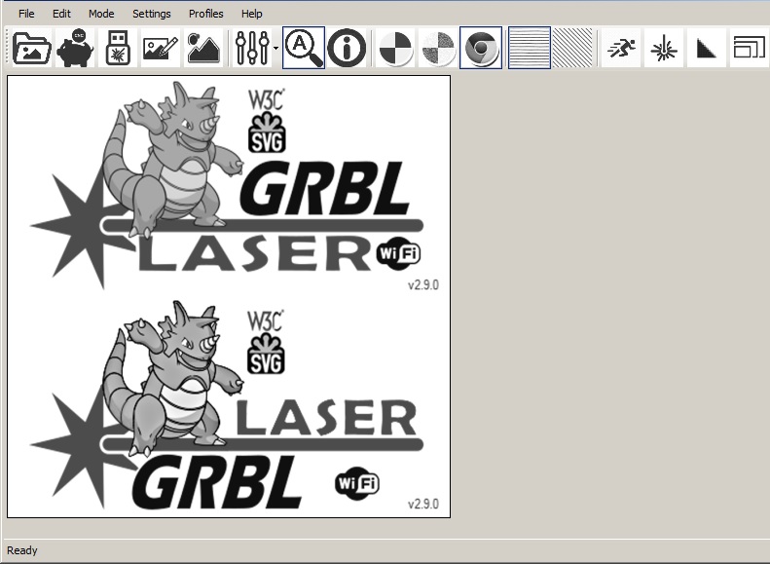Expand the dropdown arrow beside sliders icon
The width and height of the screenshot is (770, 564).
[276, 48]
